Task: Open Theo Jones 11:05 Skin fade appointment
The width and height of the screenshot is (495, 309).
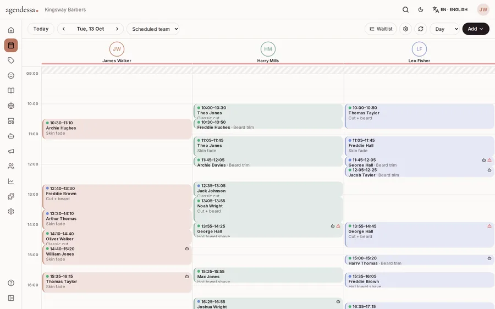Action: point(268,146)
